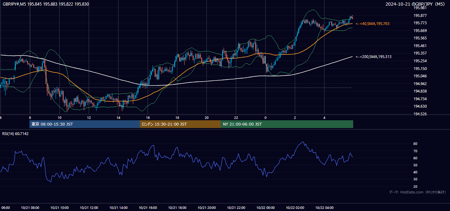Click hour tick 0 under price chart
The height and width of the screenshot is (211, 450).
[x=265, y=118]
